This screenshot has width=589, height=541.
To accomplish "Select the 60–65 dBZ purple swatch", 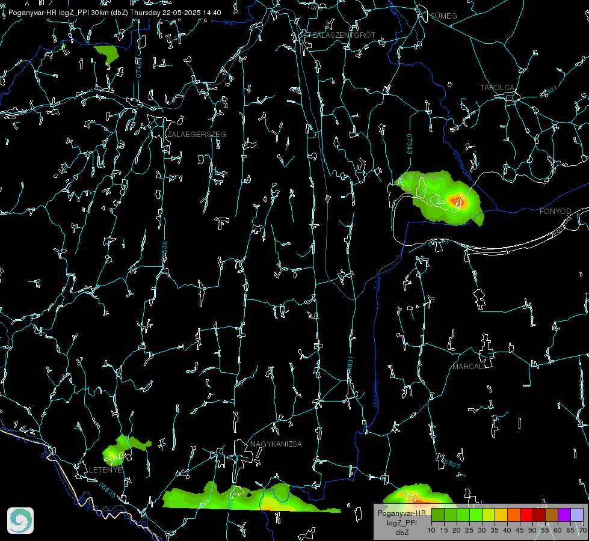I will click(564, 515).
